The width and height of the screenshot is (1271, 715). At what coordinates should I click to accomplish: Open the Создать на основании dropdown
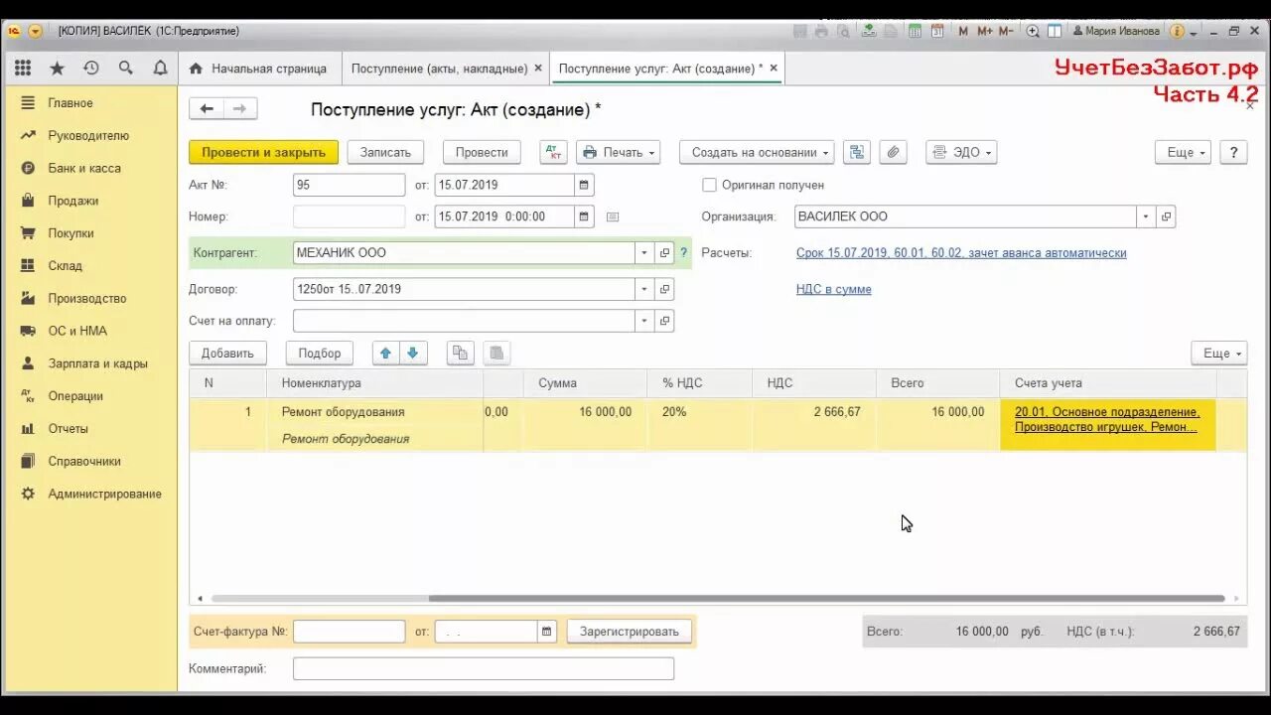tap(757, 152)
